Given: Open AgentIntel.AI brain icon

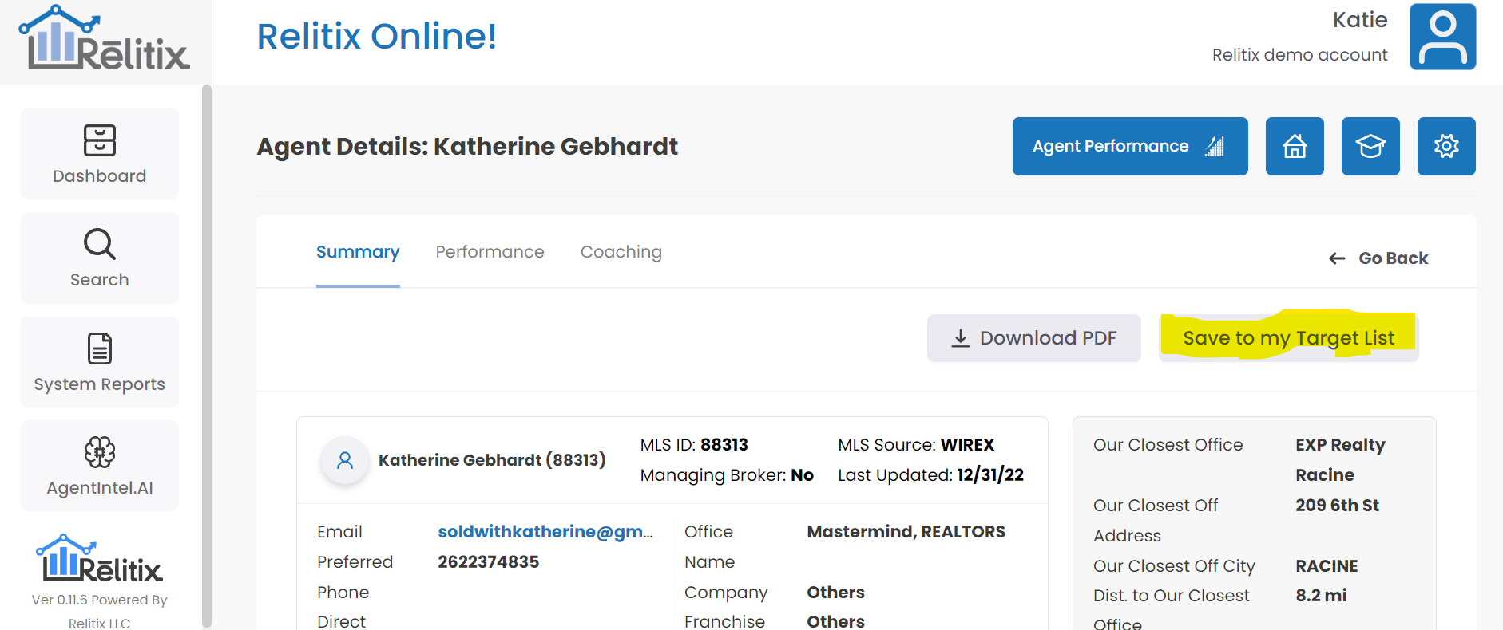Looking at the screenshot, I should point(100,452).
